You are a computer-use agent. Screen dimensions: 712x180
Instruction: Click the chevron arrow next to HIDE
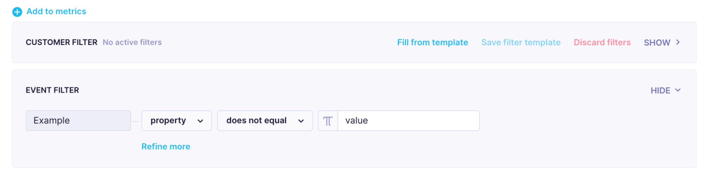click(x=678, y=90)
